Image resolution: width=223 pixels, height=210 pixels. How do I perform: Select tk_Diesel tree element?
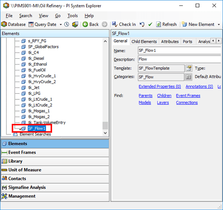[36, 58]
